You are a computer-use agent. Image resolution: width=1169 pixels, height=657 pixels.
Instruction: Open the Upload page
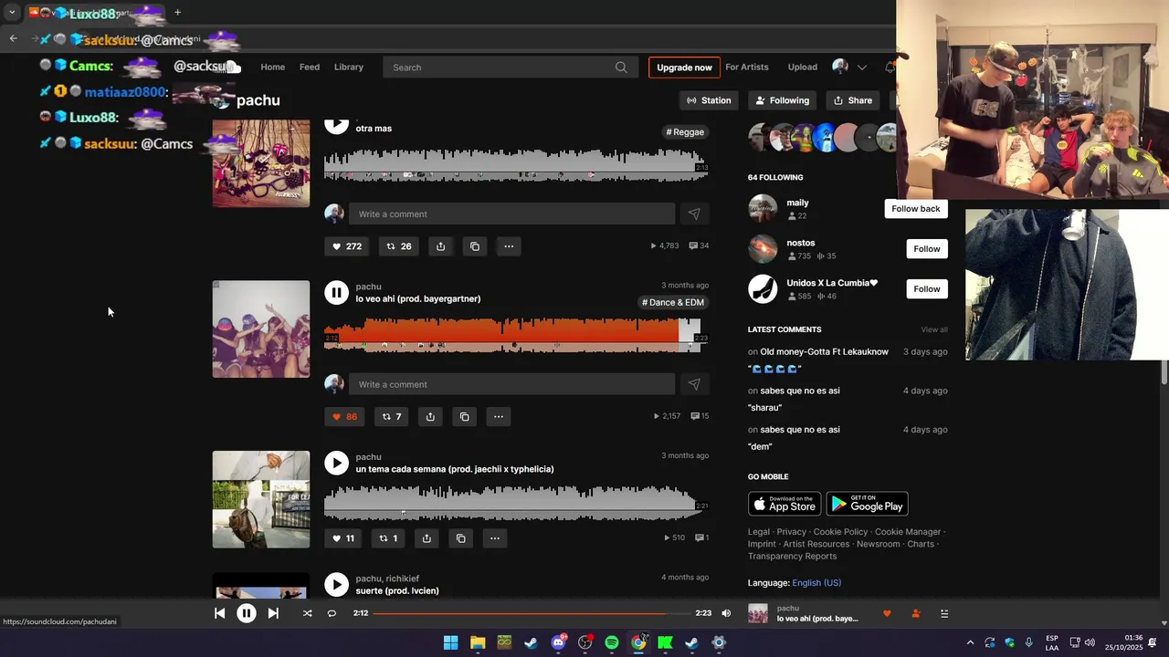803,67
